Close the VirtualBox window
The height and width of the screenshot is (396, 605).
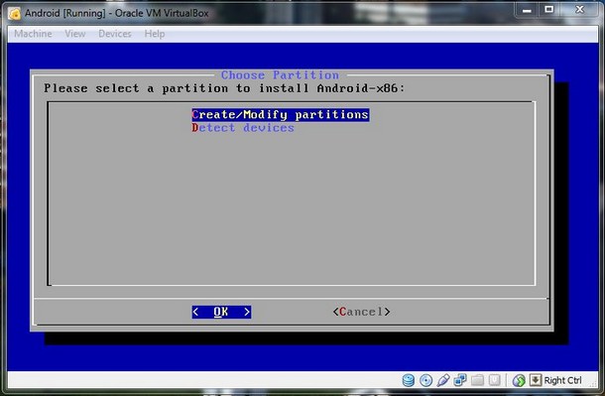click(x=579, y=10)
